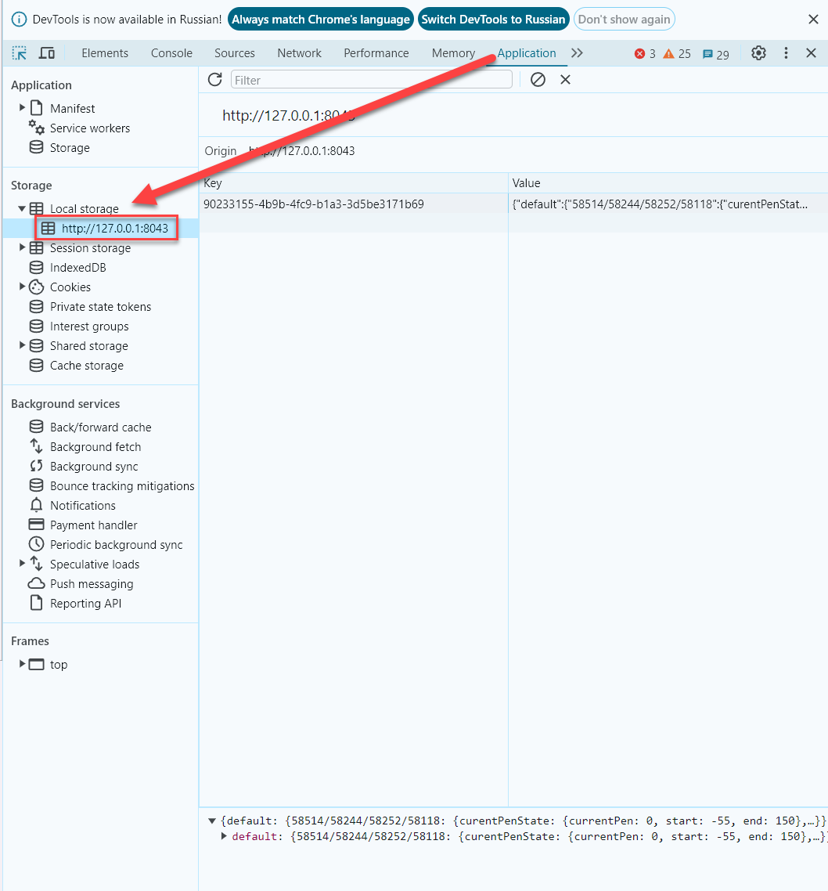
Task: Click Always match Chrome's language button
Action: 321,20
